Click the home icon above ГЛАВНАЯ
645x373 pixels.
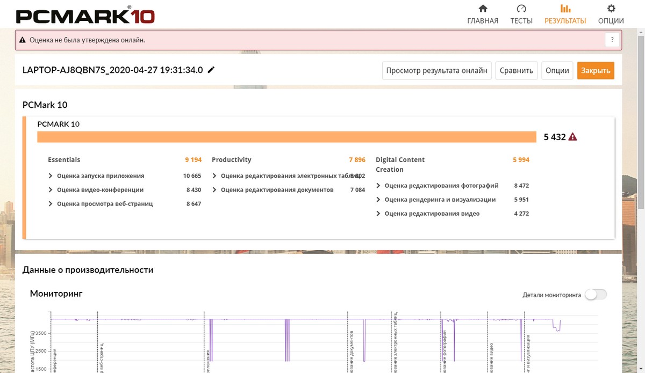483,9
